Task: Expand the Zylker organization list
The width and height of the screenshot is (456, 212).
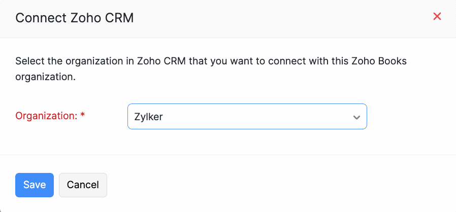Action: [247, 117]
